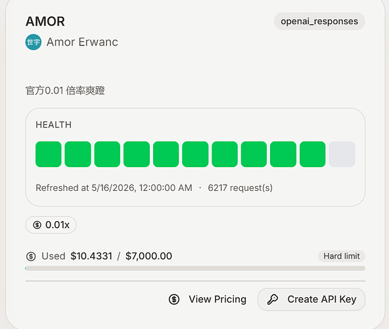
Task: Click the dollar icon beside Used amount
Action: (31, 256)
